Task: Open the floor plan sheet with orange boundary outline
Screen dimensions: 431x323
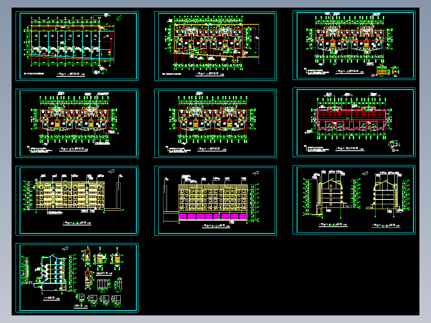Action: [215, 46]
